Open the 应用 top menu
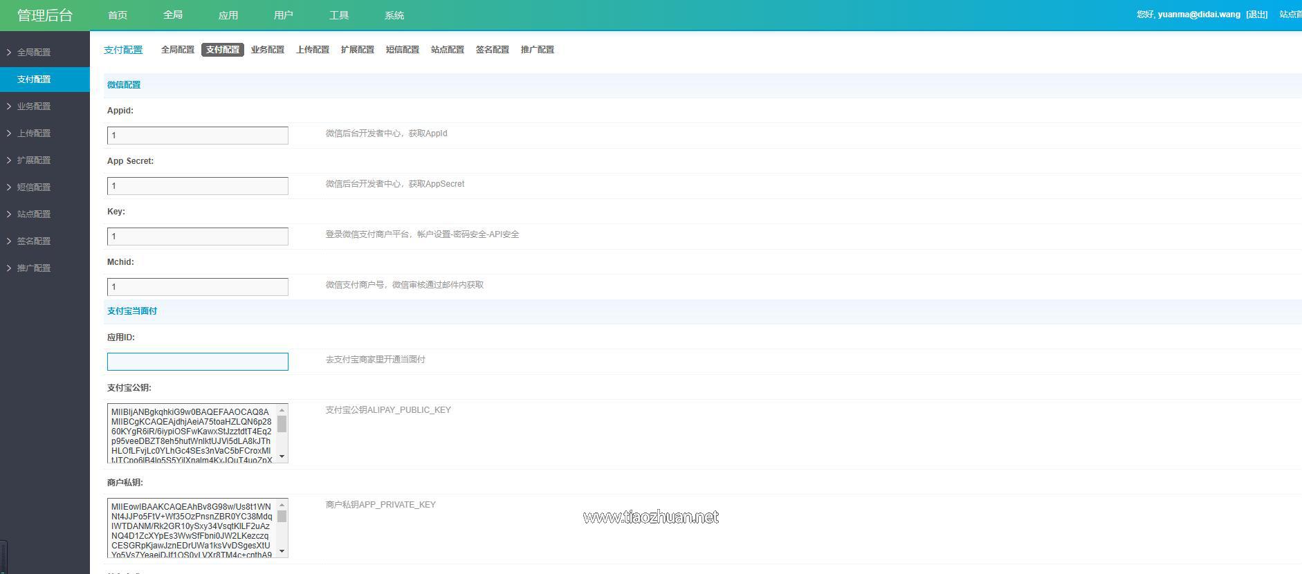 pos(228,15)
